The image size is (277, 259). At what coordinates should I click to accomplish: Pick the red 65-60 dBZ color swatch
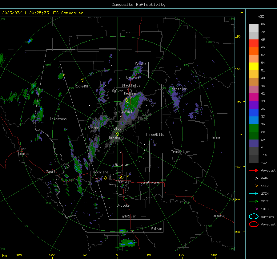tap(254, 43)
